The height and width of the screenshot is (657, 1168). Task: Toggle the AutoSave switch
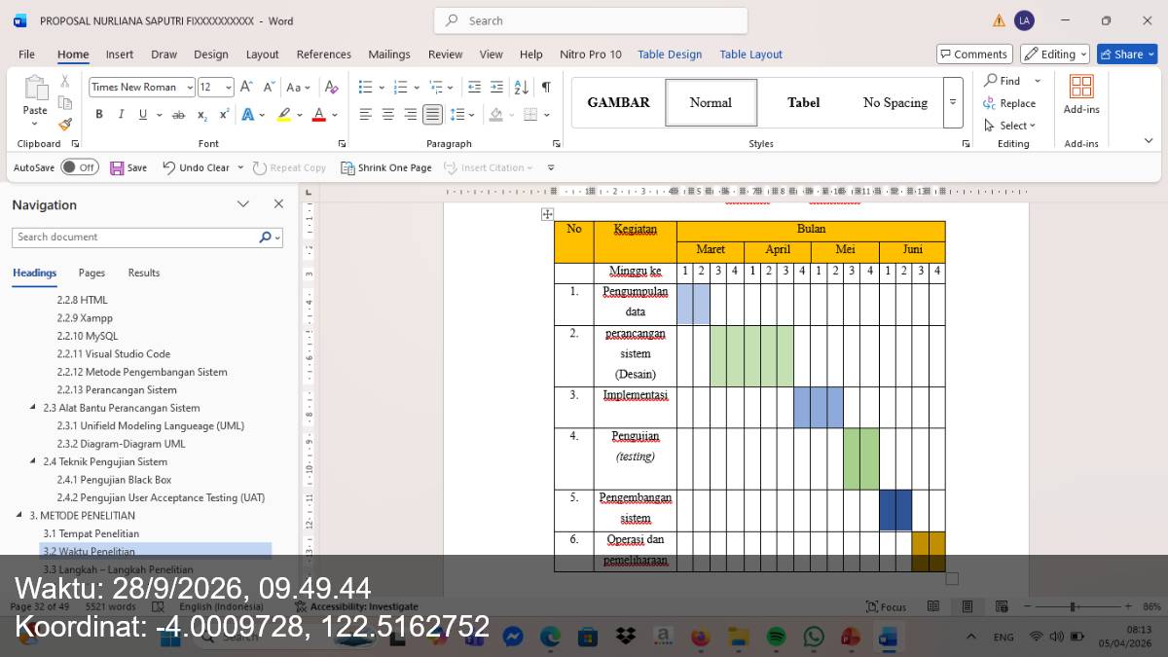point(80,167)
